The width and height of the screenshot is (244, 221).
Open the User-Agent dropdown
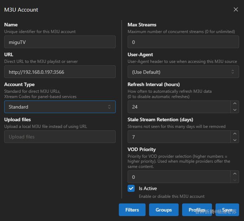point(183,72)
